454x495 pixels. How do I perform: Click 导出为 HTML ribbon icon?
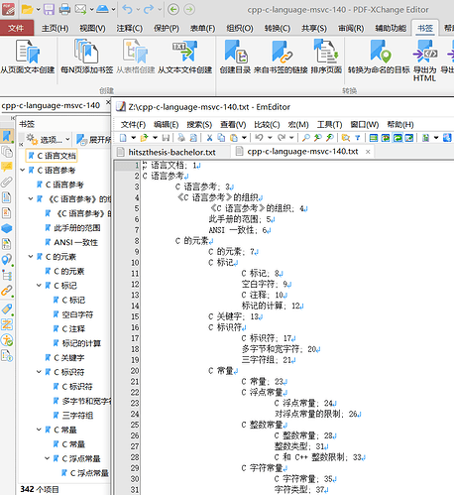click(425, 61)
